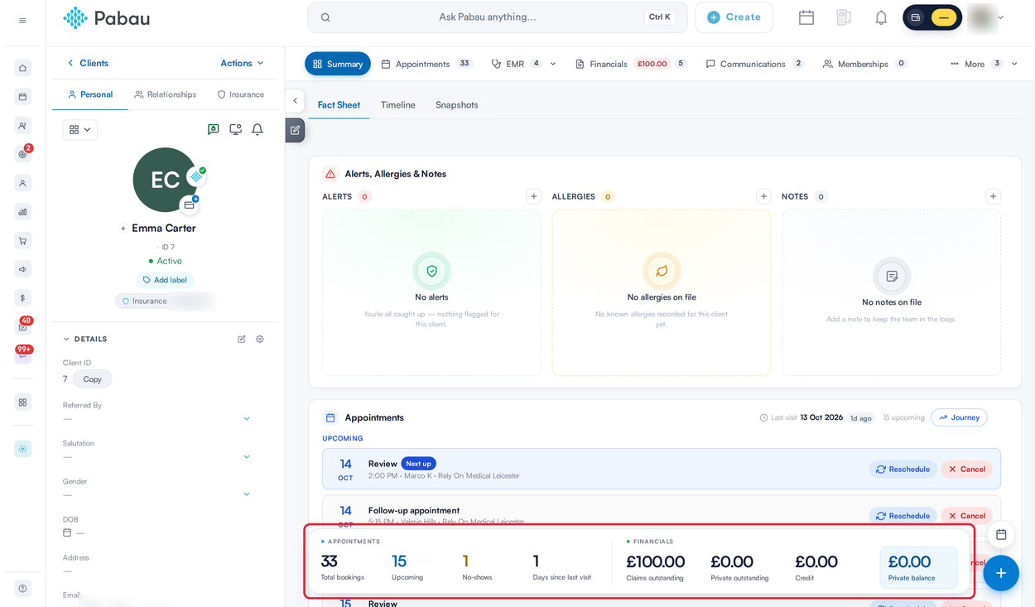The image size is (1035, 607).
Task: Reschedule the Review appointment
Action: tap(903, 470)
